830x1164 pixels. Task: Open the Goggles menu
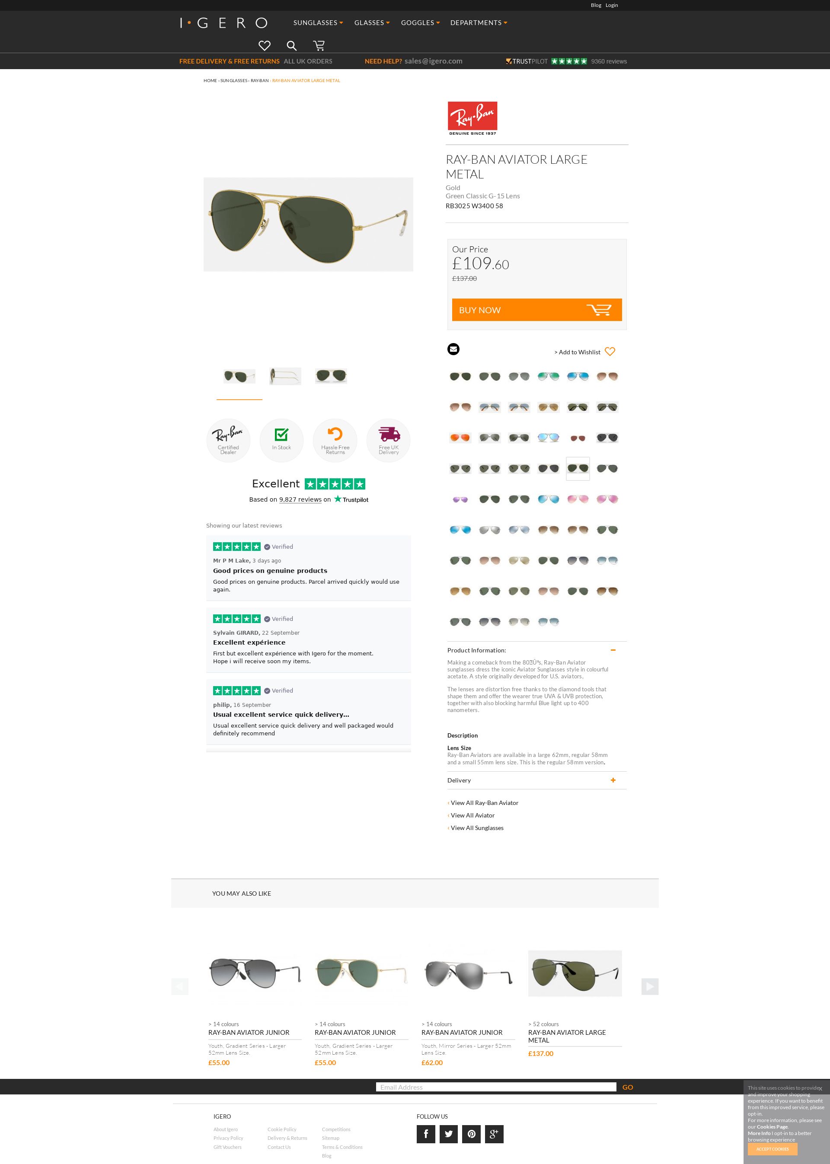click(x=420, y=22)
